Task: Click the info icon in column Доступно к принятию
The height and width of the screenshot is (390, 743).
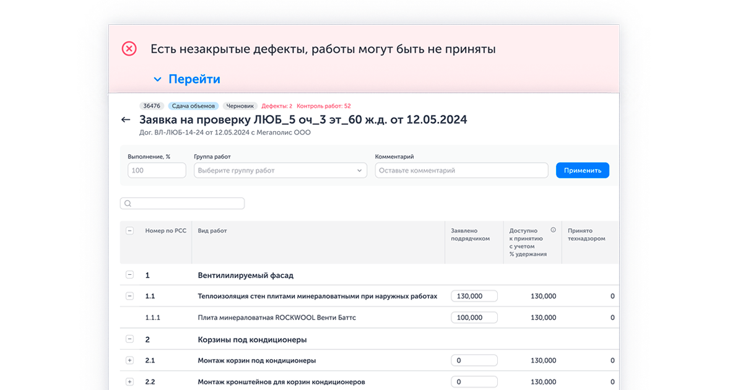Action: point(553,230)
